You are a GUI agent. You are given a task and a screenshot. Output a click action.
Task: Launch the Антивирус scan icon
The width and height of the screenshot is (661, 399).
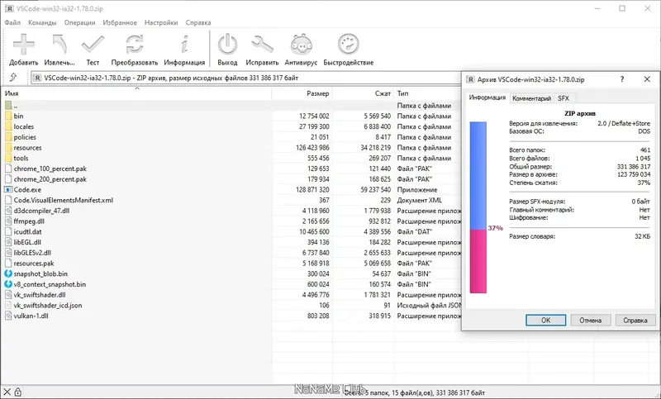click(x=301, y=45)
